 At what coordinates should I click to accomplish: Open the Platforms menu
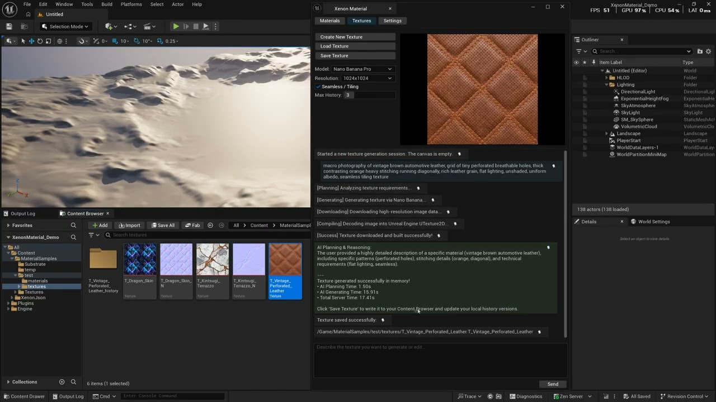pos(131,4)
